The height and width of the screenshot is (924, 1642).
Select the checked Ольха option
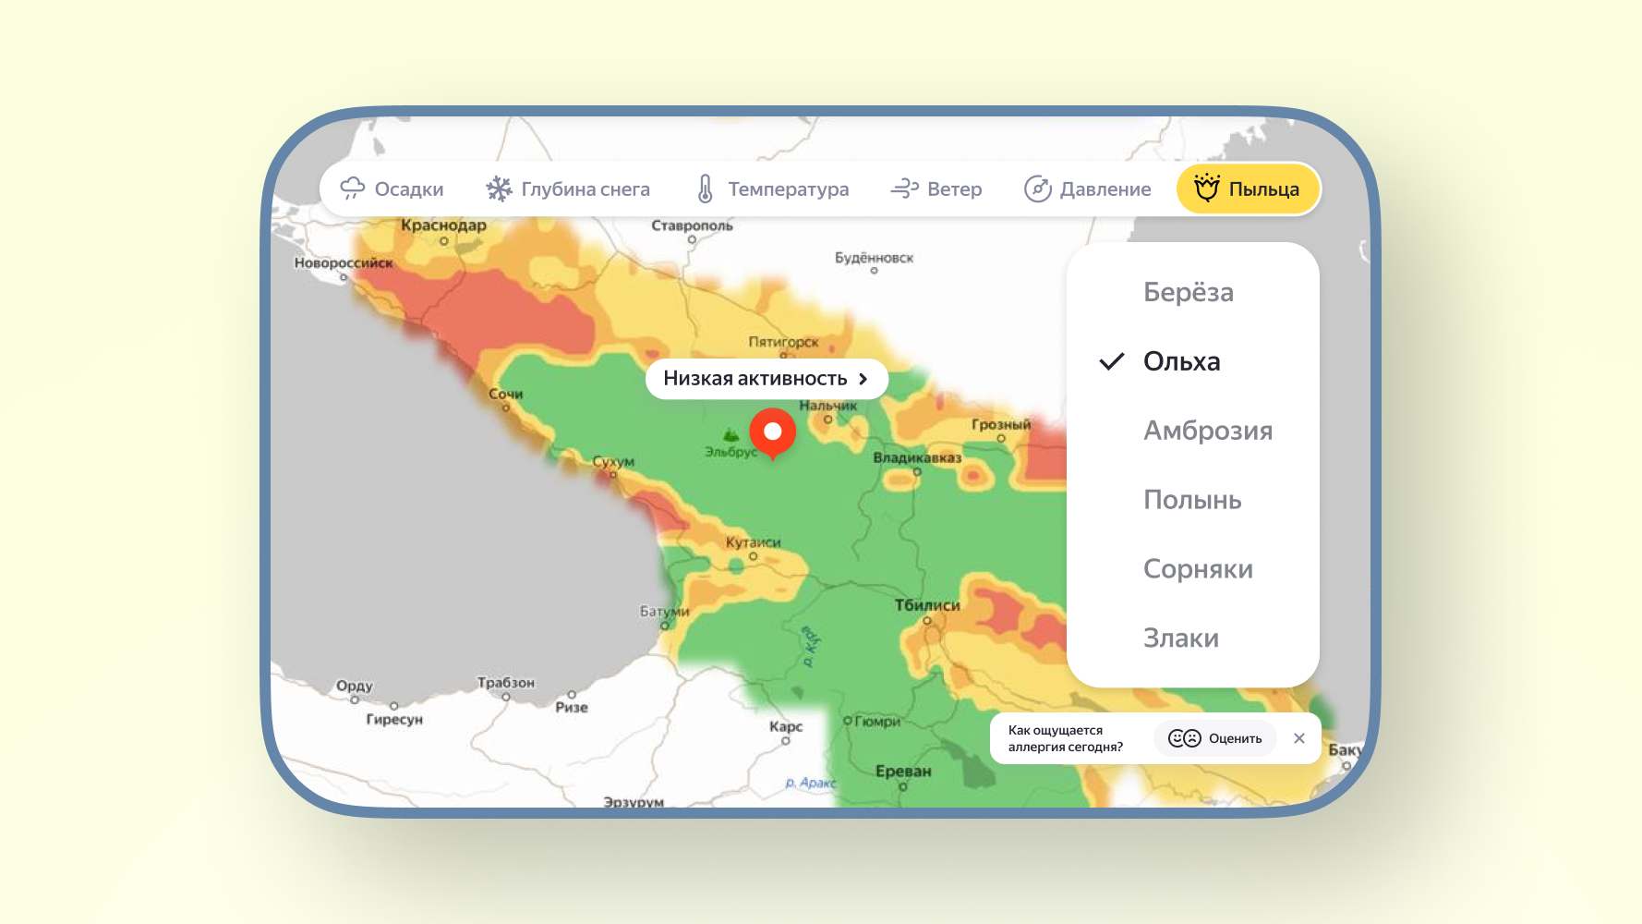(x=1181, y=361)
